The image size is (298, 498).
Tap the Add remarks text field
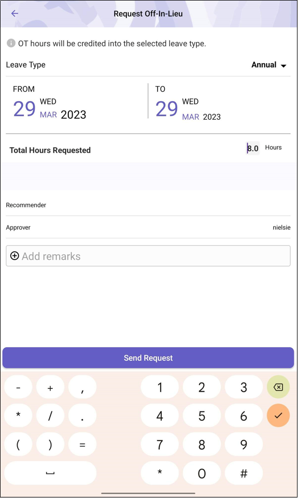coord(148,255)
